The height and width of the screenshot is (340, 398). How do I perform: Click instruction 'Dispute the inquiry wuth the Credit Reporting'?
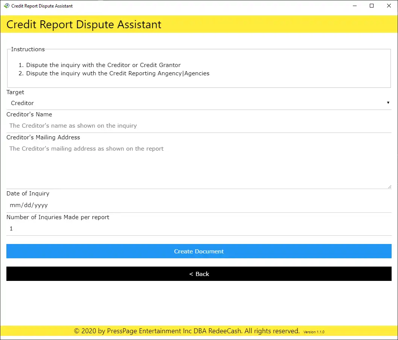(118, 73)
